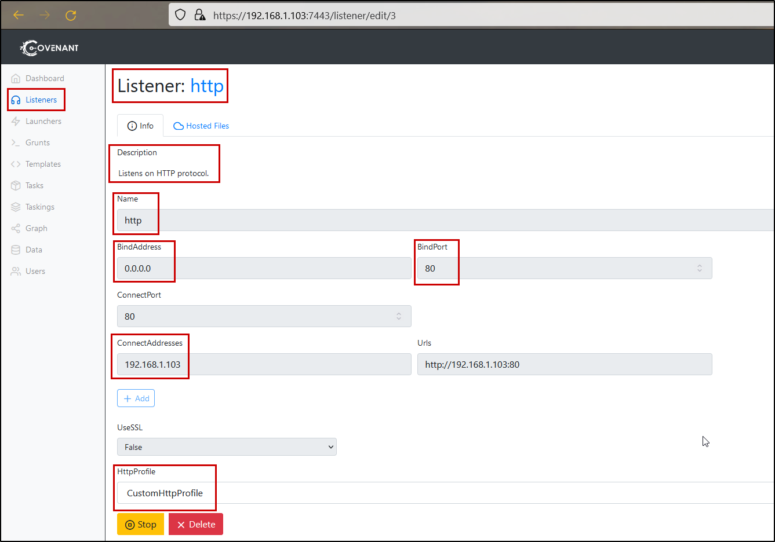This screenshot has height=542, width=775.
Task: Click the Listeners headphones icon
Action: point(16,100)
